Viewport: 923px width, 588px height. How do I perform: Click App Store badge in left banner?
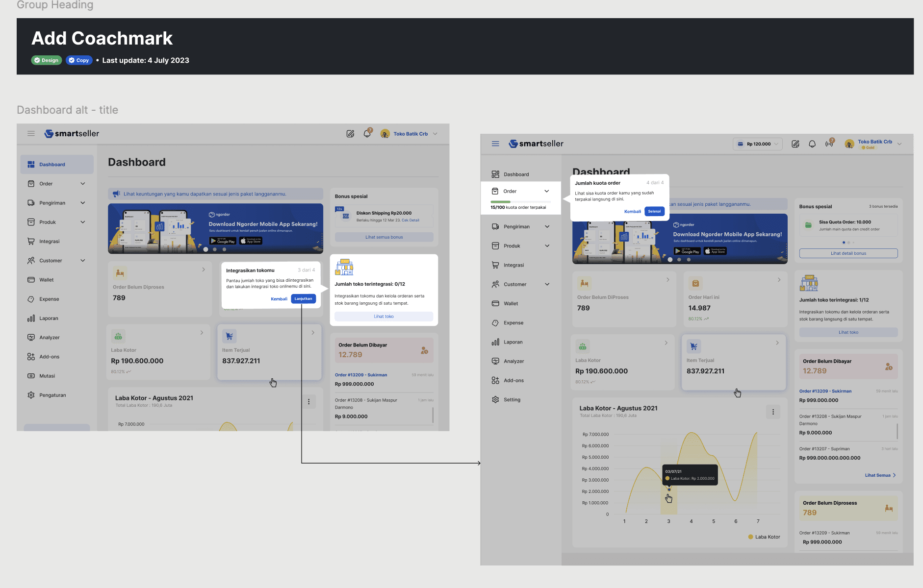[x=251, y=241]
